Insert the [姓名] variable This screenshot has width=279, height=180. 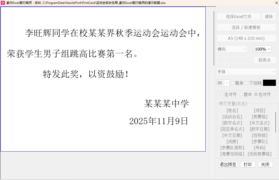(232, 110)
